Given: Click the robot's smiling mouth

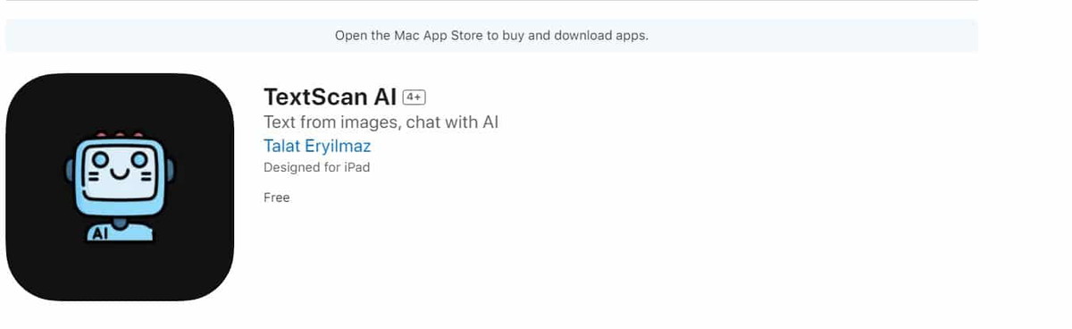Looking at the screenshot, I should click(x=121, y=173).
